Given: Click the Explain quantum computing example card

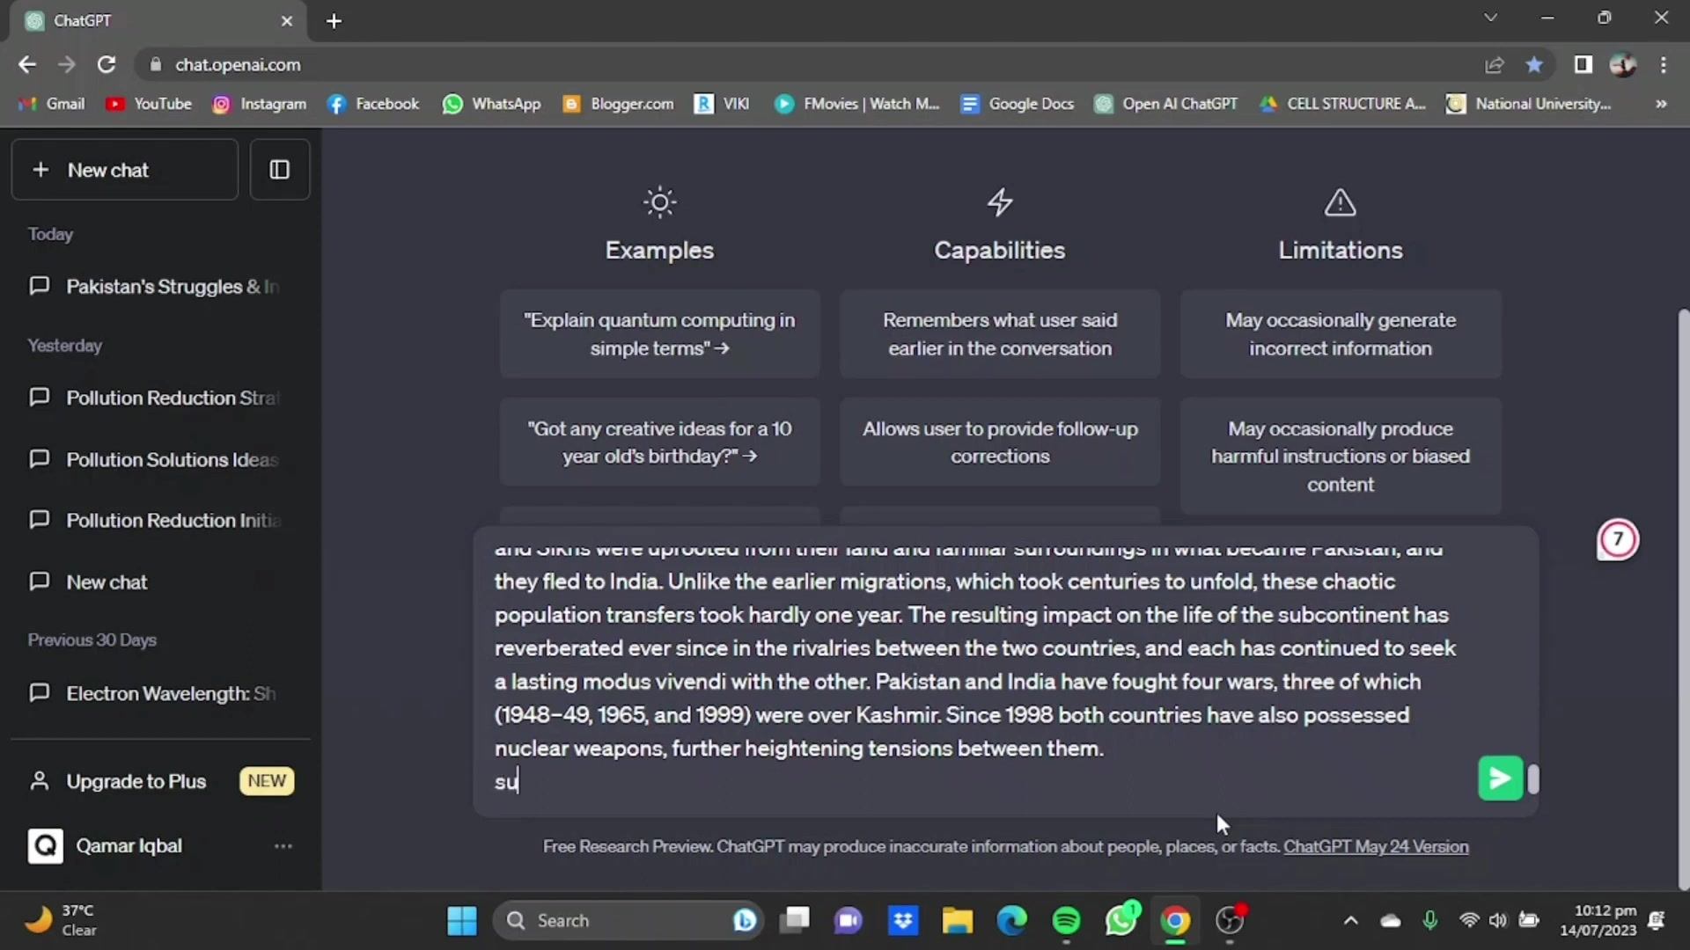Looking at the screenshot, I should point(659,334).
